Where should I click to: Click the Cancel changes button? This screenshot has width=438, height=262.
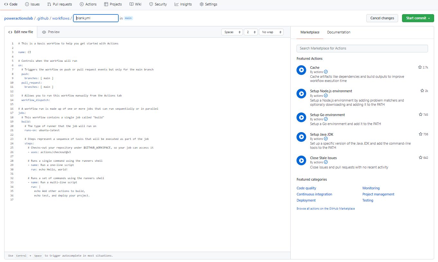[382, 18]
